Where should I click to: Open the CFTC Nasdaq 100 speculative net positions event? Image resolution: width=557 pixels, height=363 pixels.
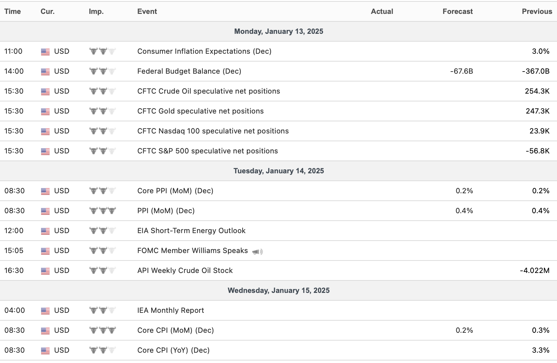[213, 131]
